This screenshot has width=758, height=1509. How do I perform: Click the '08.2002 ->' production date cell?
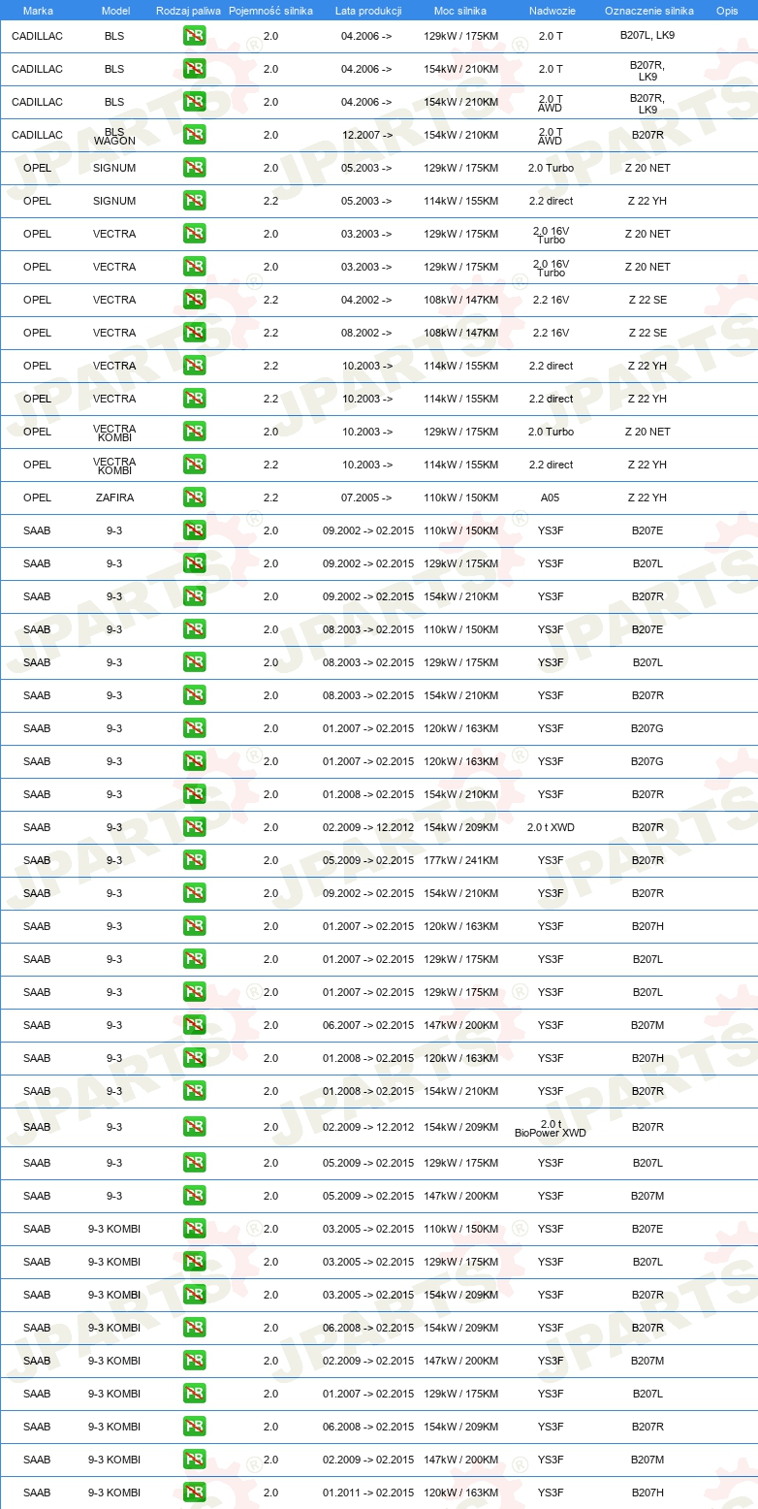[367, 333]
